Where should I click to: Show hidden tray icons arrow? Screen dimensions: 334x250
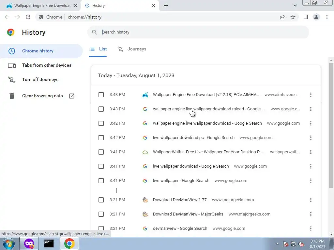click(x=277, y=244)
